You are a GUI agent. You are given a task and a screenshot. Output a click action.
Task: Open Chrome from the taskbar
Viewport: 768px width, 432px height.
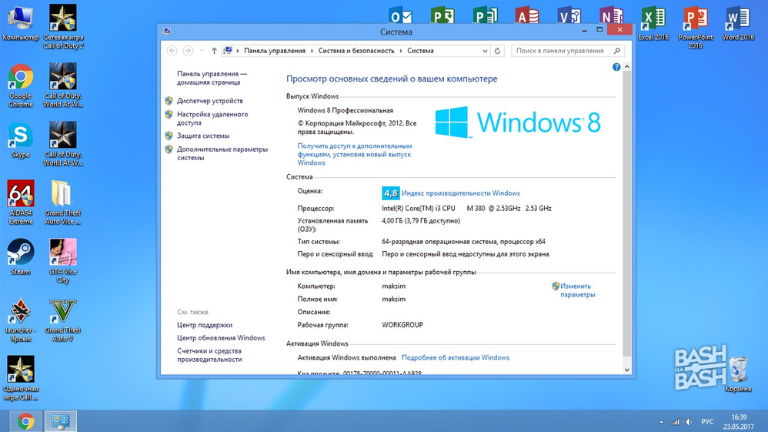point(25,421)
